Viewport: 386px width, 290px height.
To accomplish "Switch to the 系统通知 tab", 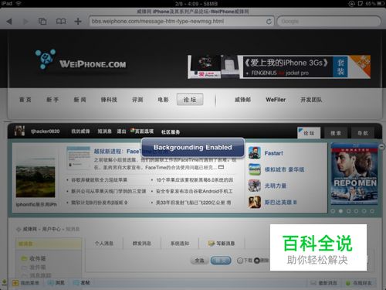I will 180,244.
